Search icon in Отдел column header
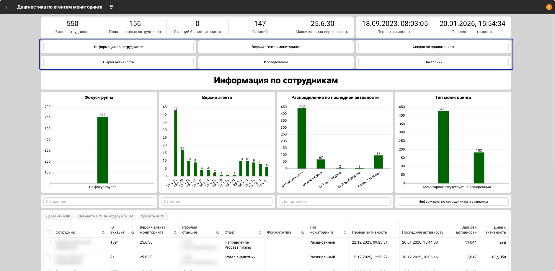The image size is (555, 271). click(260, 233)
